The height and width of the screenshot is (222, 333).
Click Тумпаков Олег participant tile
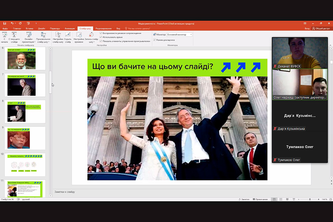pos(300,147)
